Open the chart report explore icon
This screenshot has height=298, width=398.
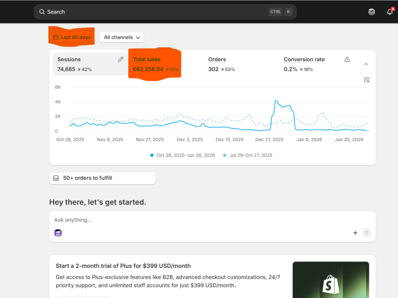[x=367, y=80]
